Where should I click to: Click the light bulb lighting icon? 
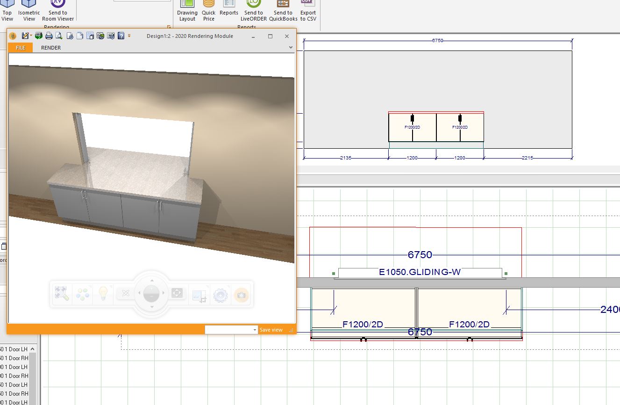103,294
